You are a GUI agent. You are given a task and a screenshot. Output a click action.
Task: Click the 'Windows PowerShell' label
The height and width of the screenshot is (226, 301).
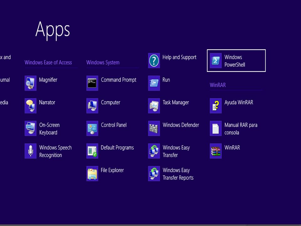235,61
